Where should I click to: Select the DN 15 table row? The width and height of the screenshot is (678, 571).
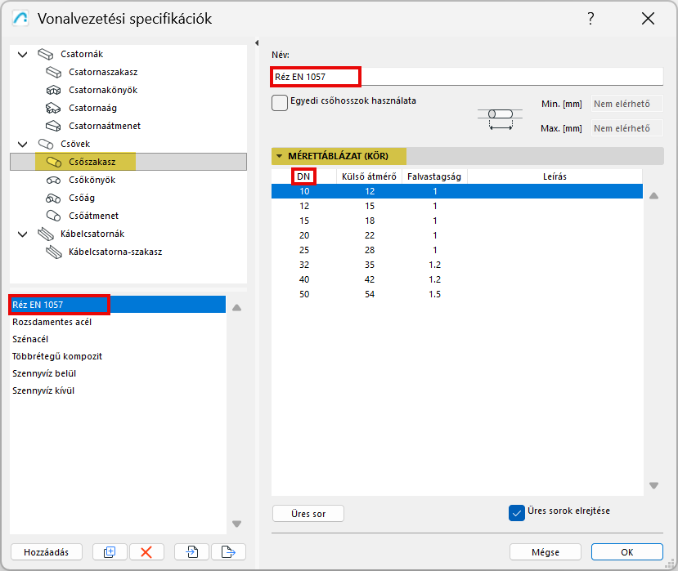tap(457, 221)
